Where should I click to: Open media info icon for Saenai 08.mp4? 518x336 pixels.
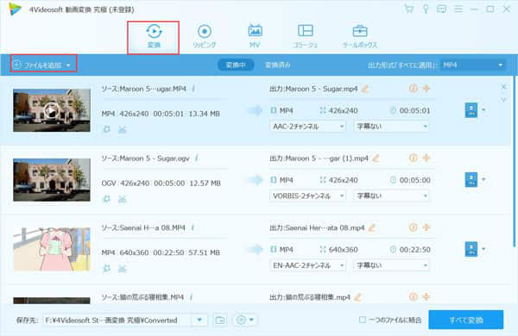pos(413,227)
